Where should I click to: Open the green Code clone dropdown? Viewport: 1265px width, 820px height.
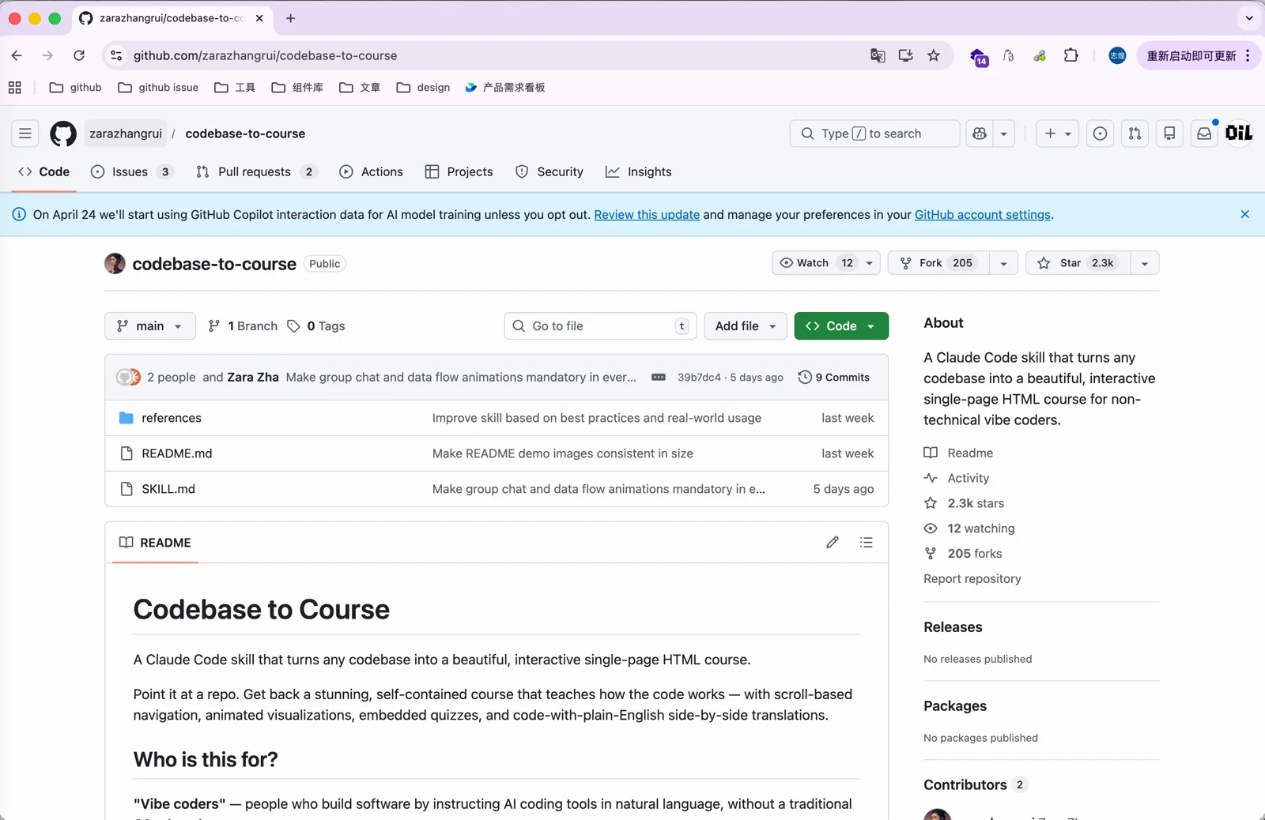click(841, 326)
